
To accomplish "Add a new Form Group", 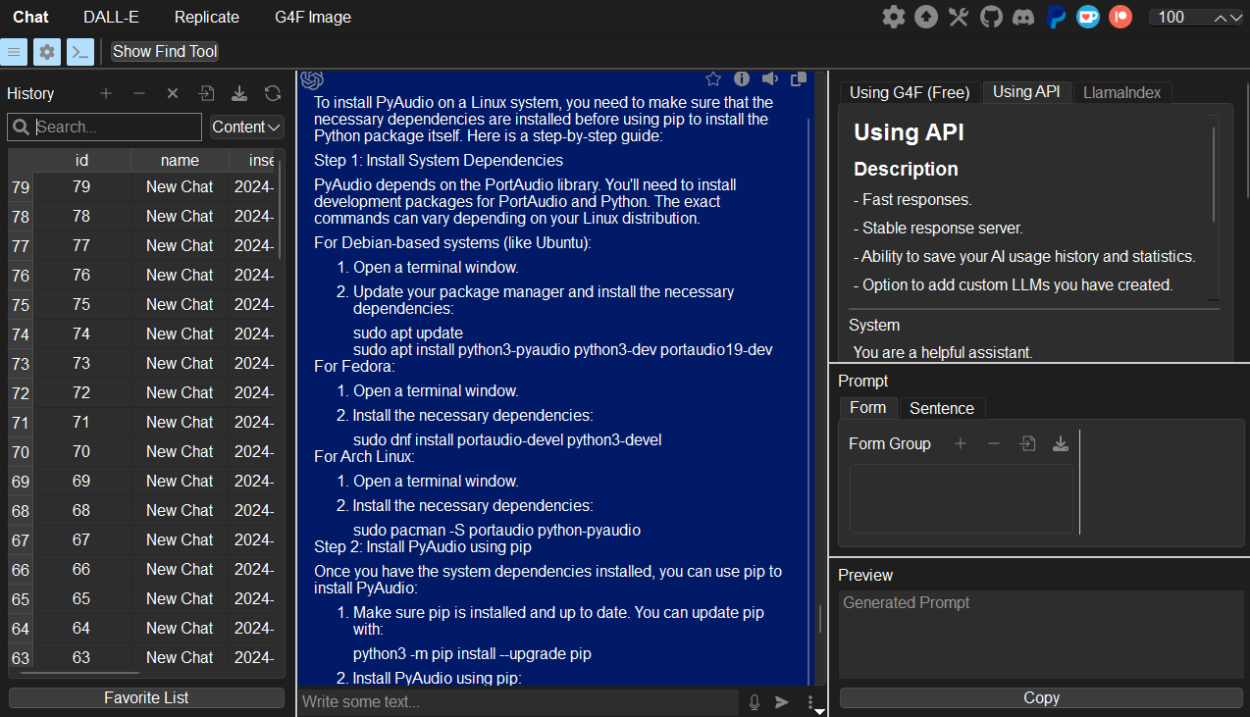I will [961, 443].
